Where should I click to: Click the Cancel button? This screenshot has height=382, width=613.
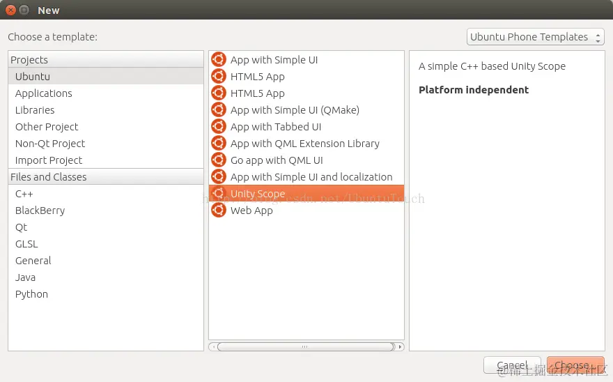coord(512,365)
